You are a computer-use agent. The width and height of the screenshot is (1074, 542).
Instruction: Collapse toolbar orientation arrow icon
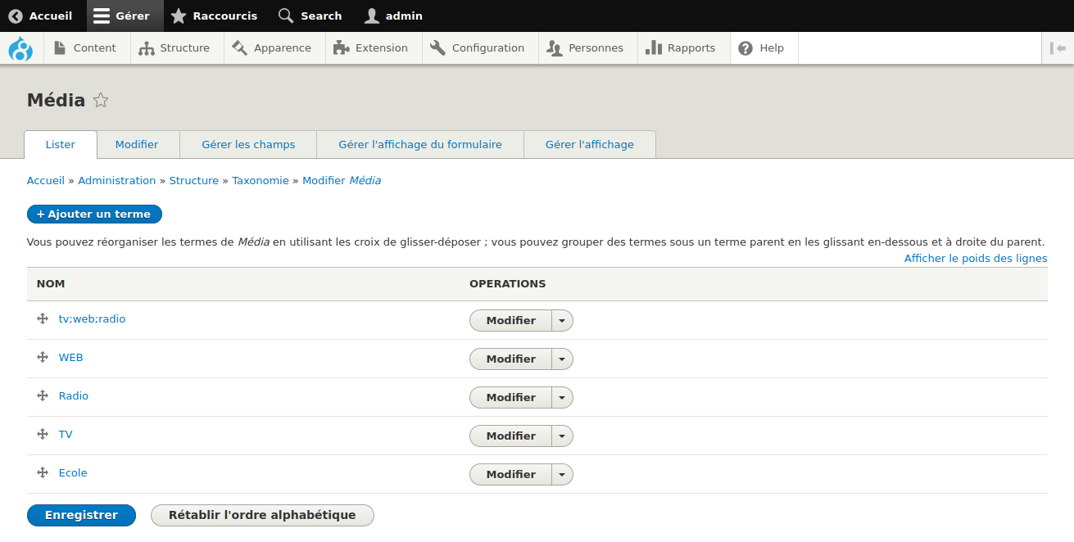[x=1058, y=48]
